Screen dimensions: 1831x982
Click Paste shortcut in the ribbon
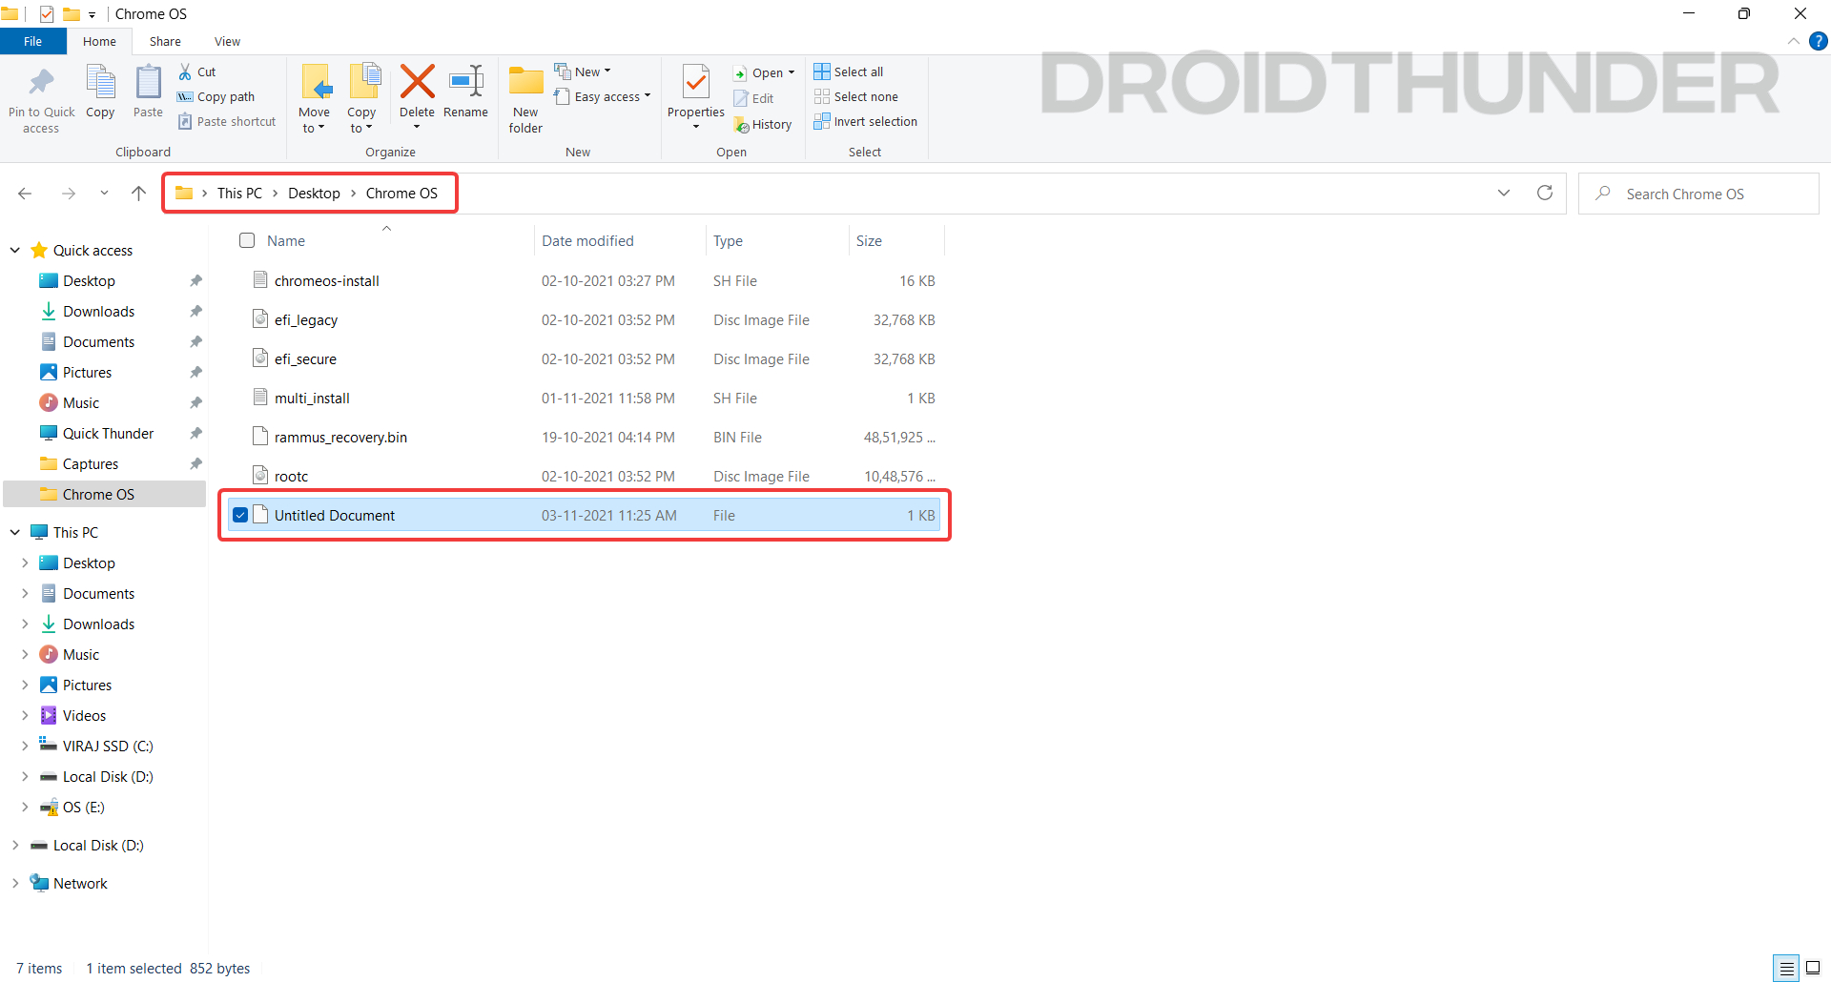point(227,121)
